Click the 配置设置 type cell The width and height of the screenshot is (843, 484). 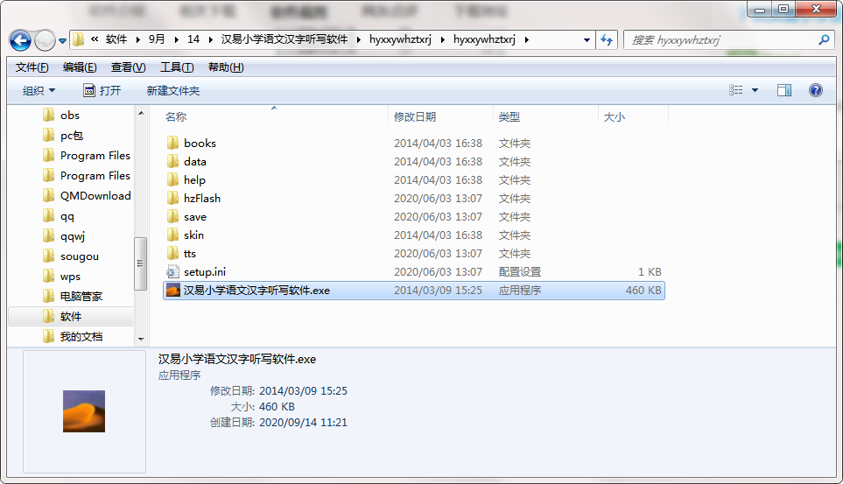coord(519,272)
